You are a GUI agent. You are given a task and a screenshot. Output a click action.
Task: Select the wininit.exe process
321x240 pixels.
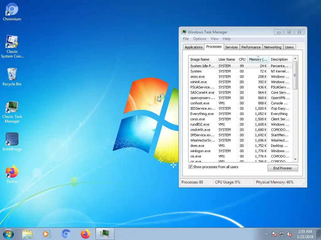click(240, 82)
